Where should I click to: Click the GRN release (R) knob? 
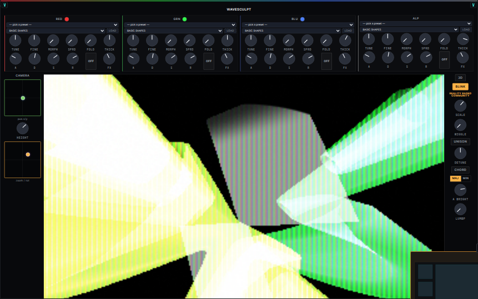[x=190, y=59]
